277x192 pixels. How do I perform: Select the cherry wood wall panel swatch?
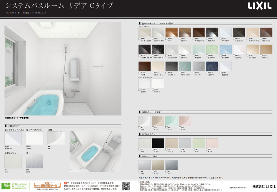coord(172,32)
